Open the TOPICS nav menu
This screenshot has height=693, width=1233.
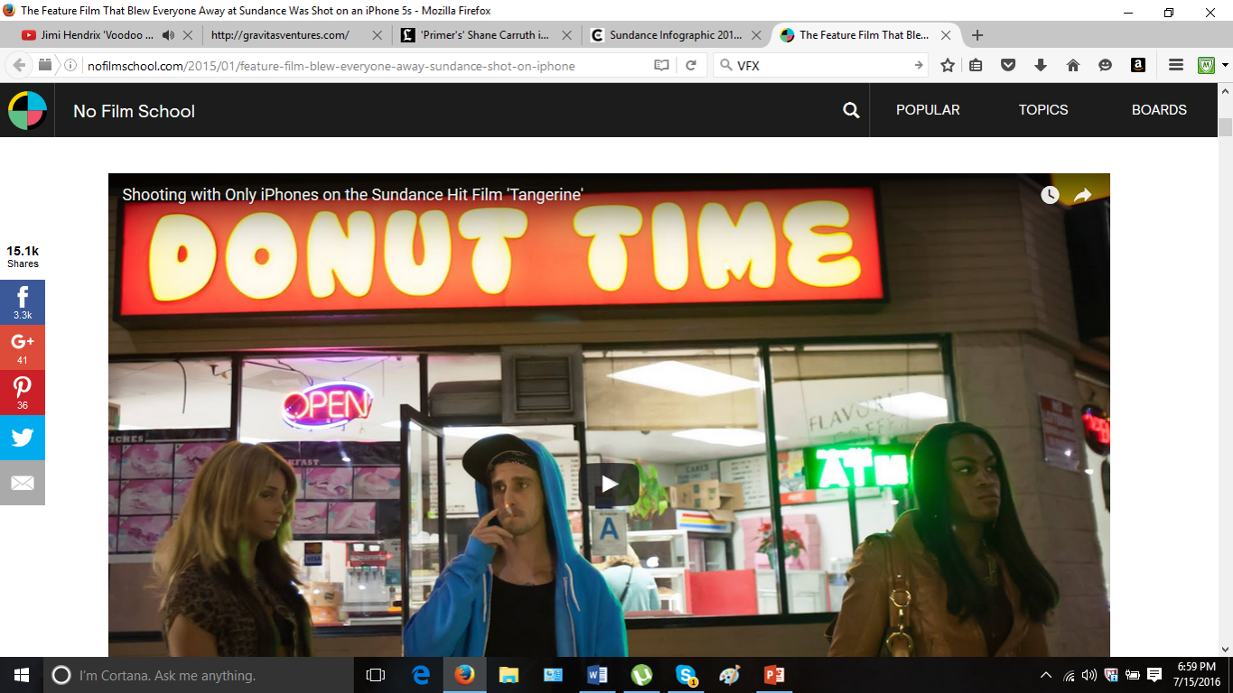coord(1043,110)
